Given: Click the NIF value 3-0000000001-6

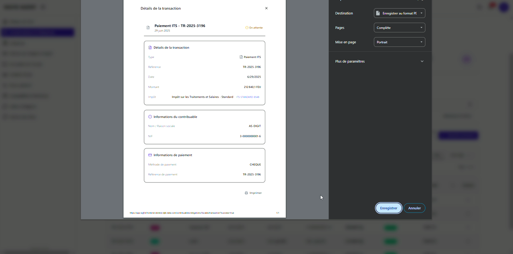Looking at the screenshot, I should pyautogui.click(x=250, y=136).
